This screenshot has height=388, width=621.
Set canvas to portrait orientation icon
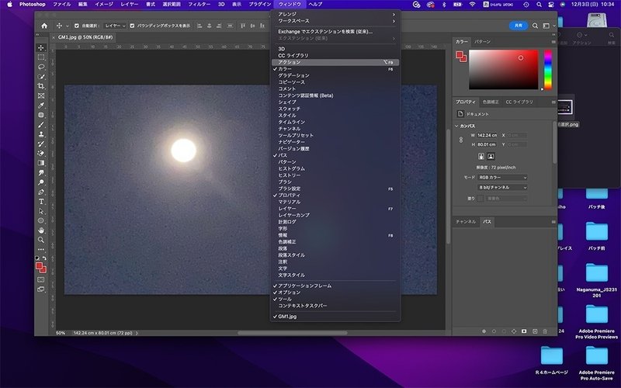(x=481, y=157)
